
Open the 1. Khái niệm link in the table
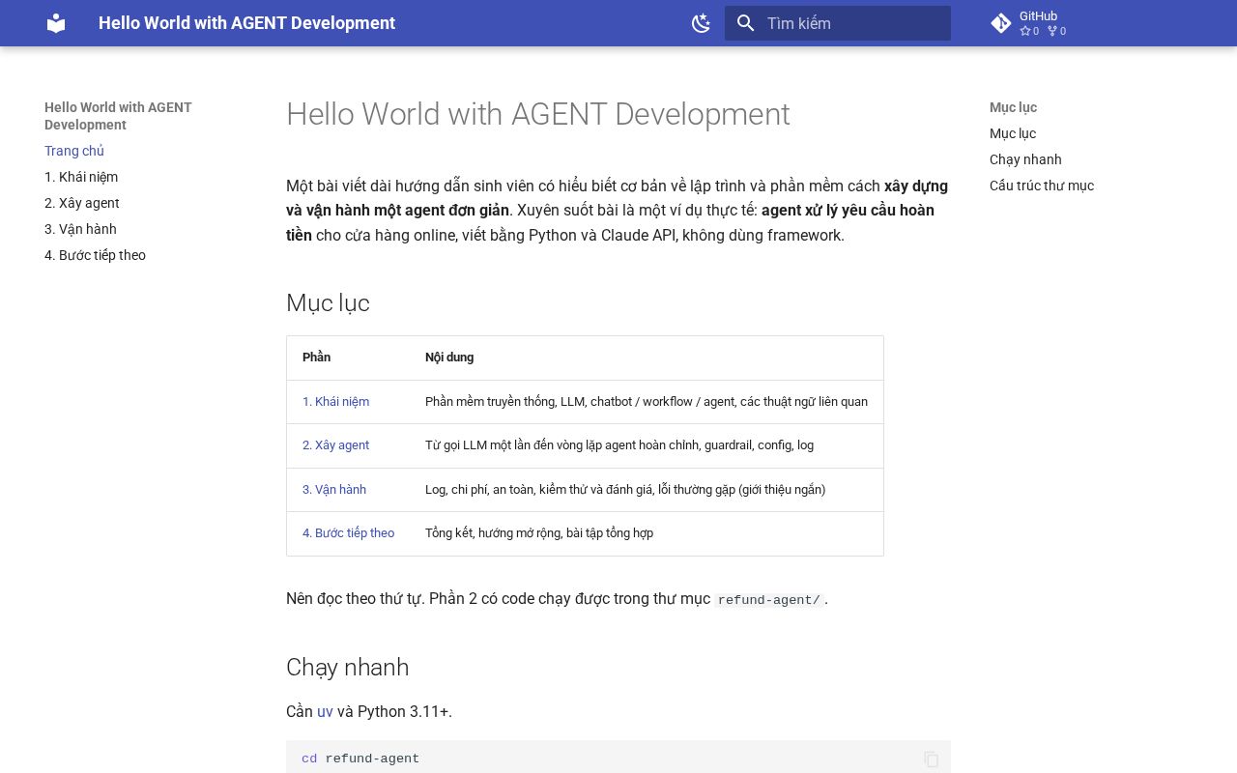335,402
